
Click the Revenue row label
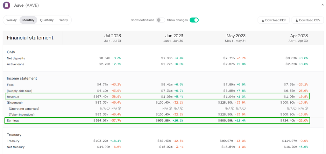[x=13, y=97]
